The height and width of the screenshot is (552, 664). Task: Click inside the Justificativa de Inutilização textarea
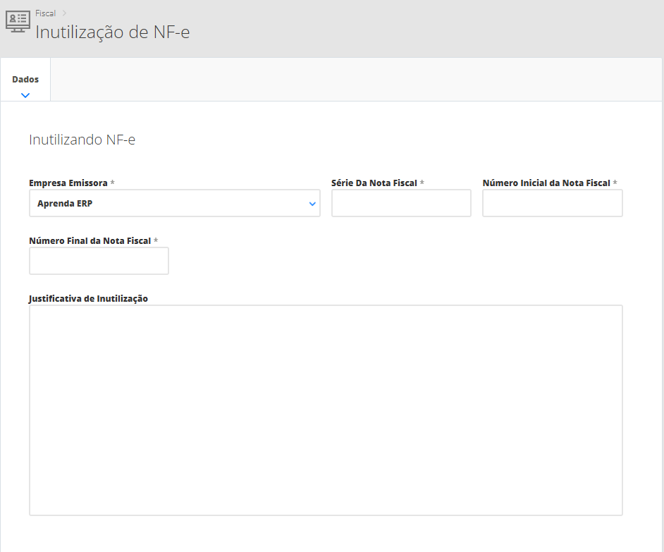tap(326, 410)
